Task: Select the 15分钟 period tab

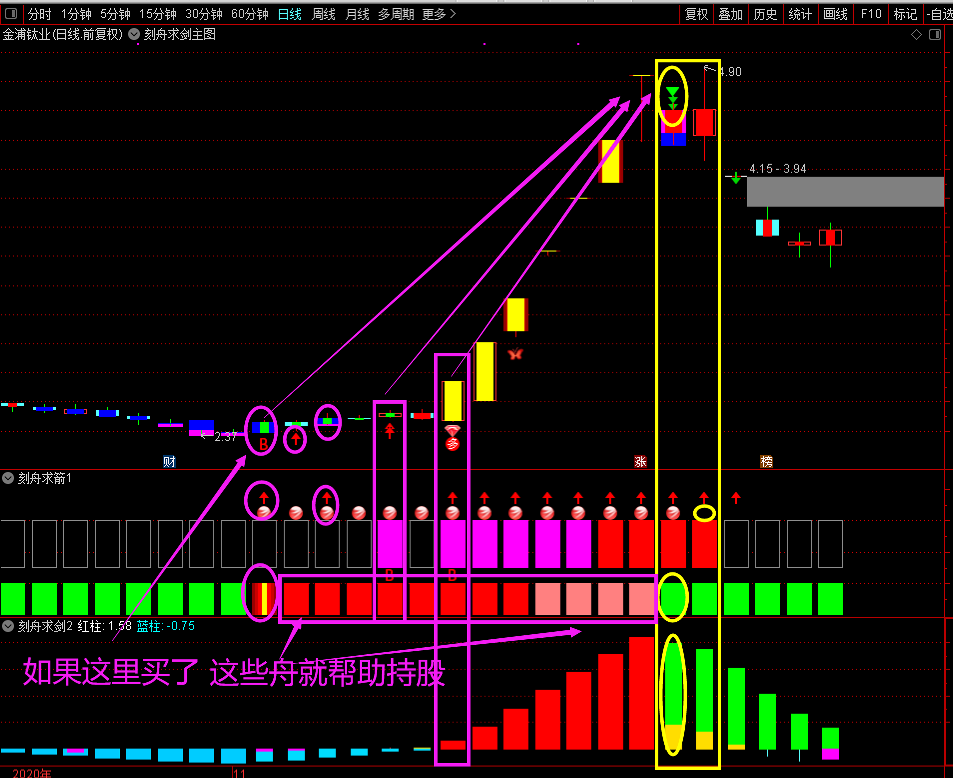Action: [x=157, y=14]
